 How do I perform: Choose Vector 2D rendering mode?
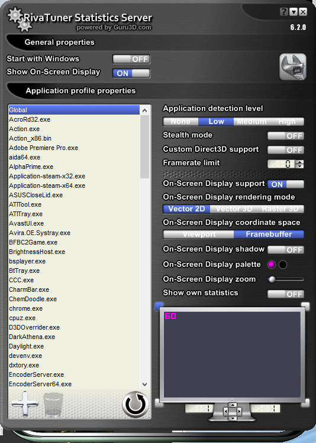(186, 209)
